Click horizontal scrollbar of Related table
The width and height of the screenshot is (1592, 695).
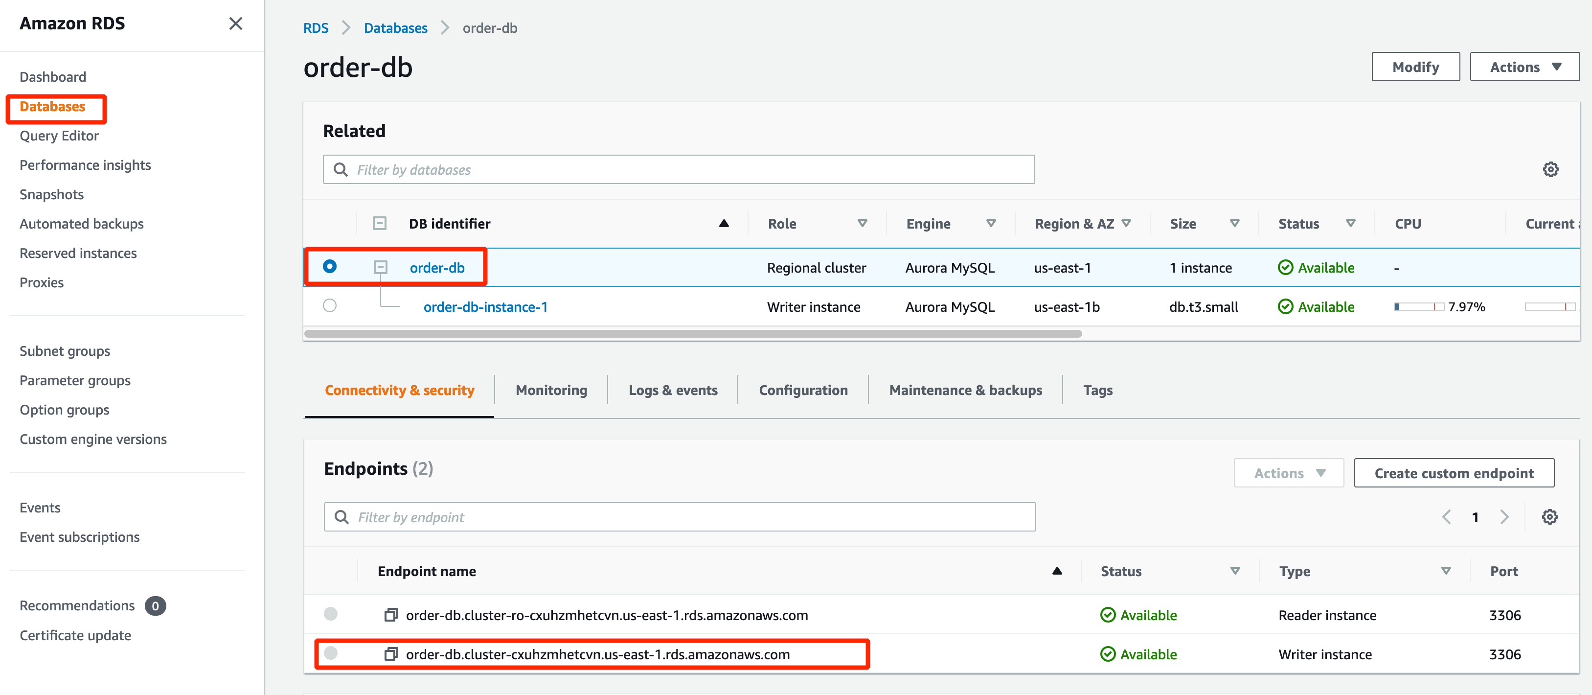[x=693, y=333]
